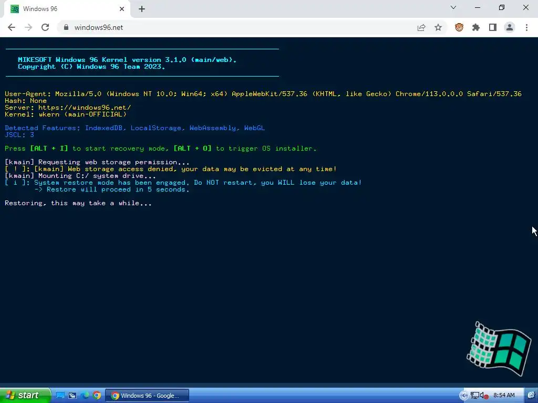This screenshot has height=403, width=538.
Task: Click 'Restore will proceed in 5 seconds' line
Action: 112,189
